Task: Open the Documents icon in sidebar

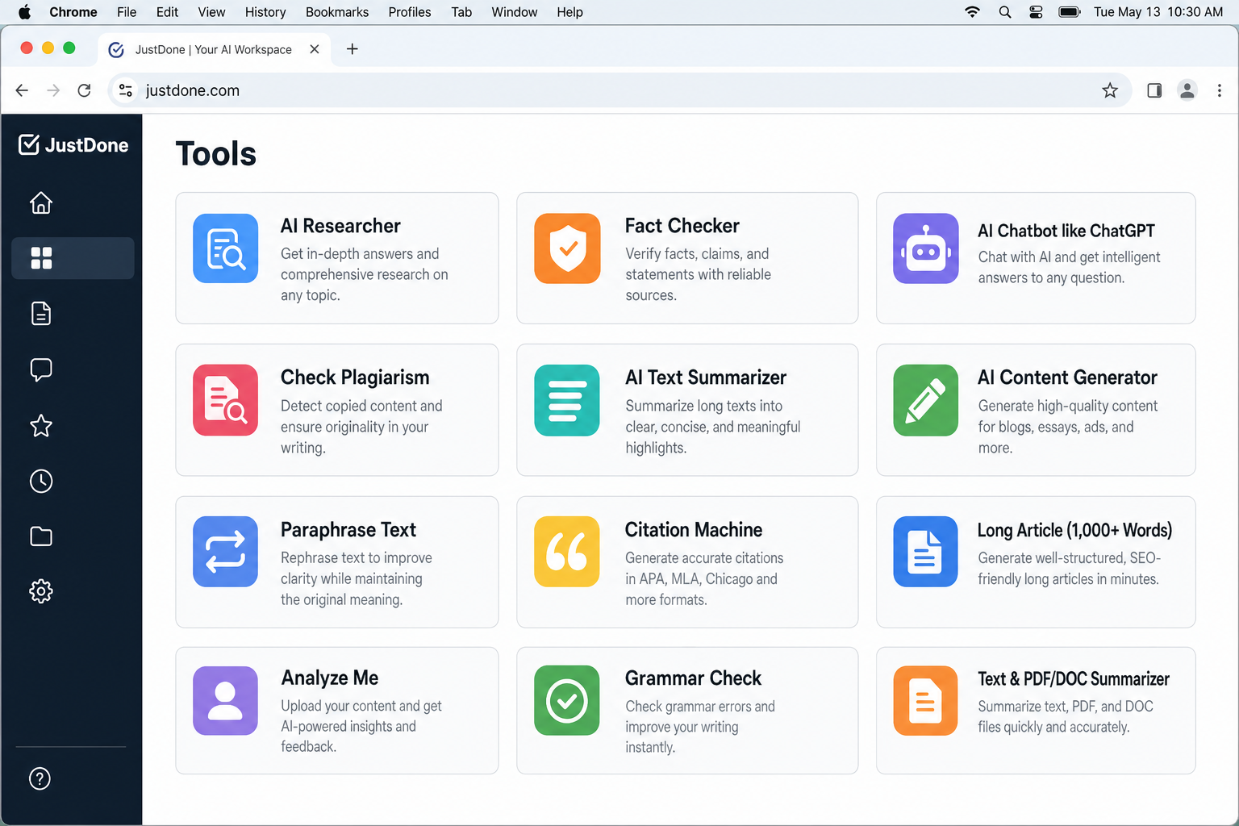Action: [x=40, y=314]
